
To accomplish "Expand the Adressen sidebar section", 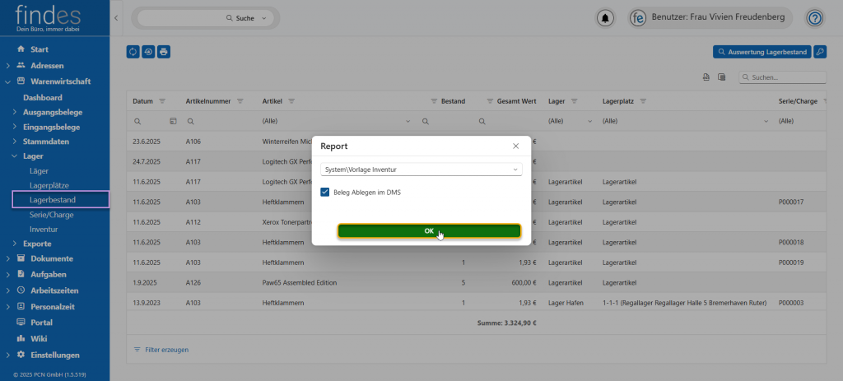I will 8,65.
